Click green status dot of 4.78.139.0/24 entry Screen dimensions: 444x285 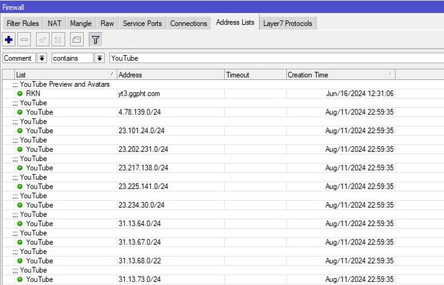tap(20, 112)
